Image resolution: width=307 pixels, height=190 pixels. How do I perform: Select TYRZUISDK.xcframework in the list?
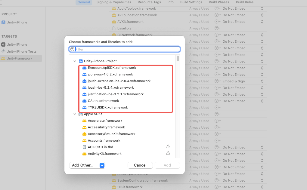coord(108,108)
